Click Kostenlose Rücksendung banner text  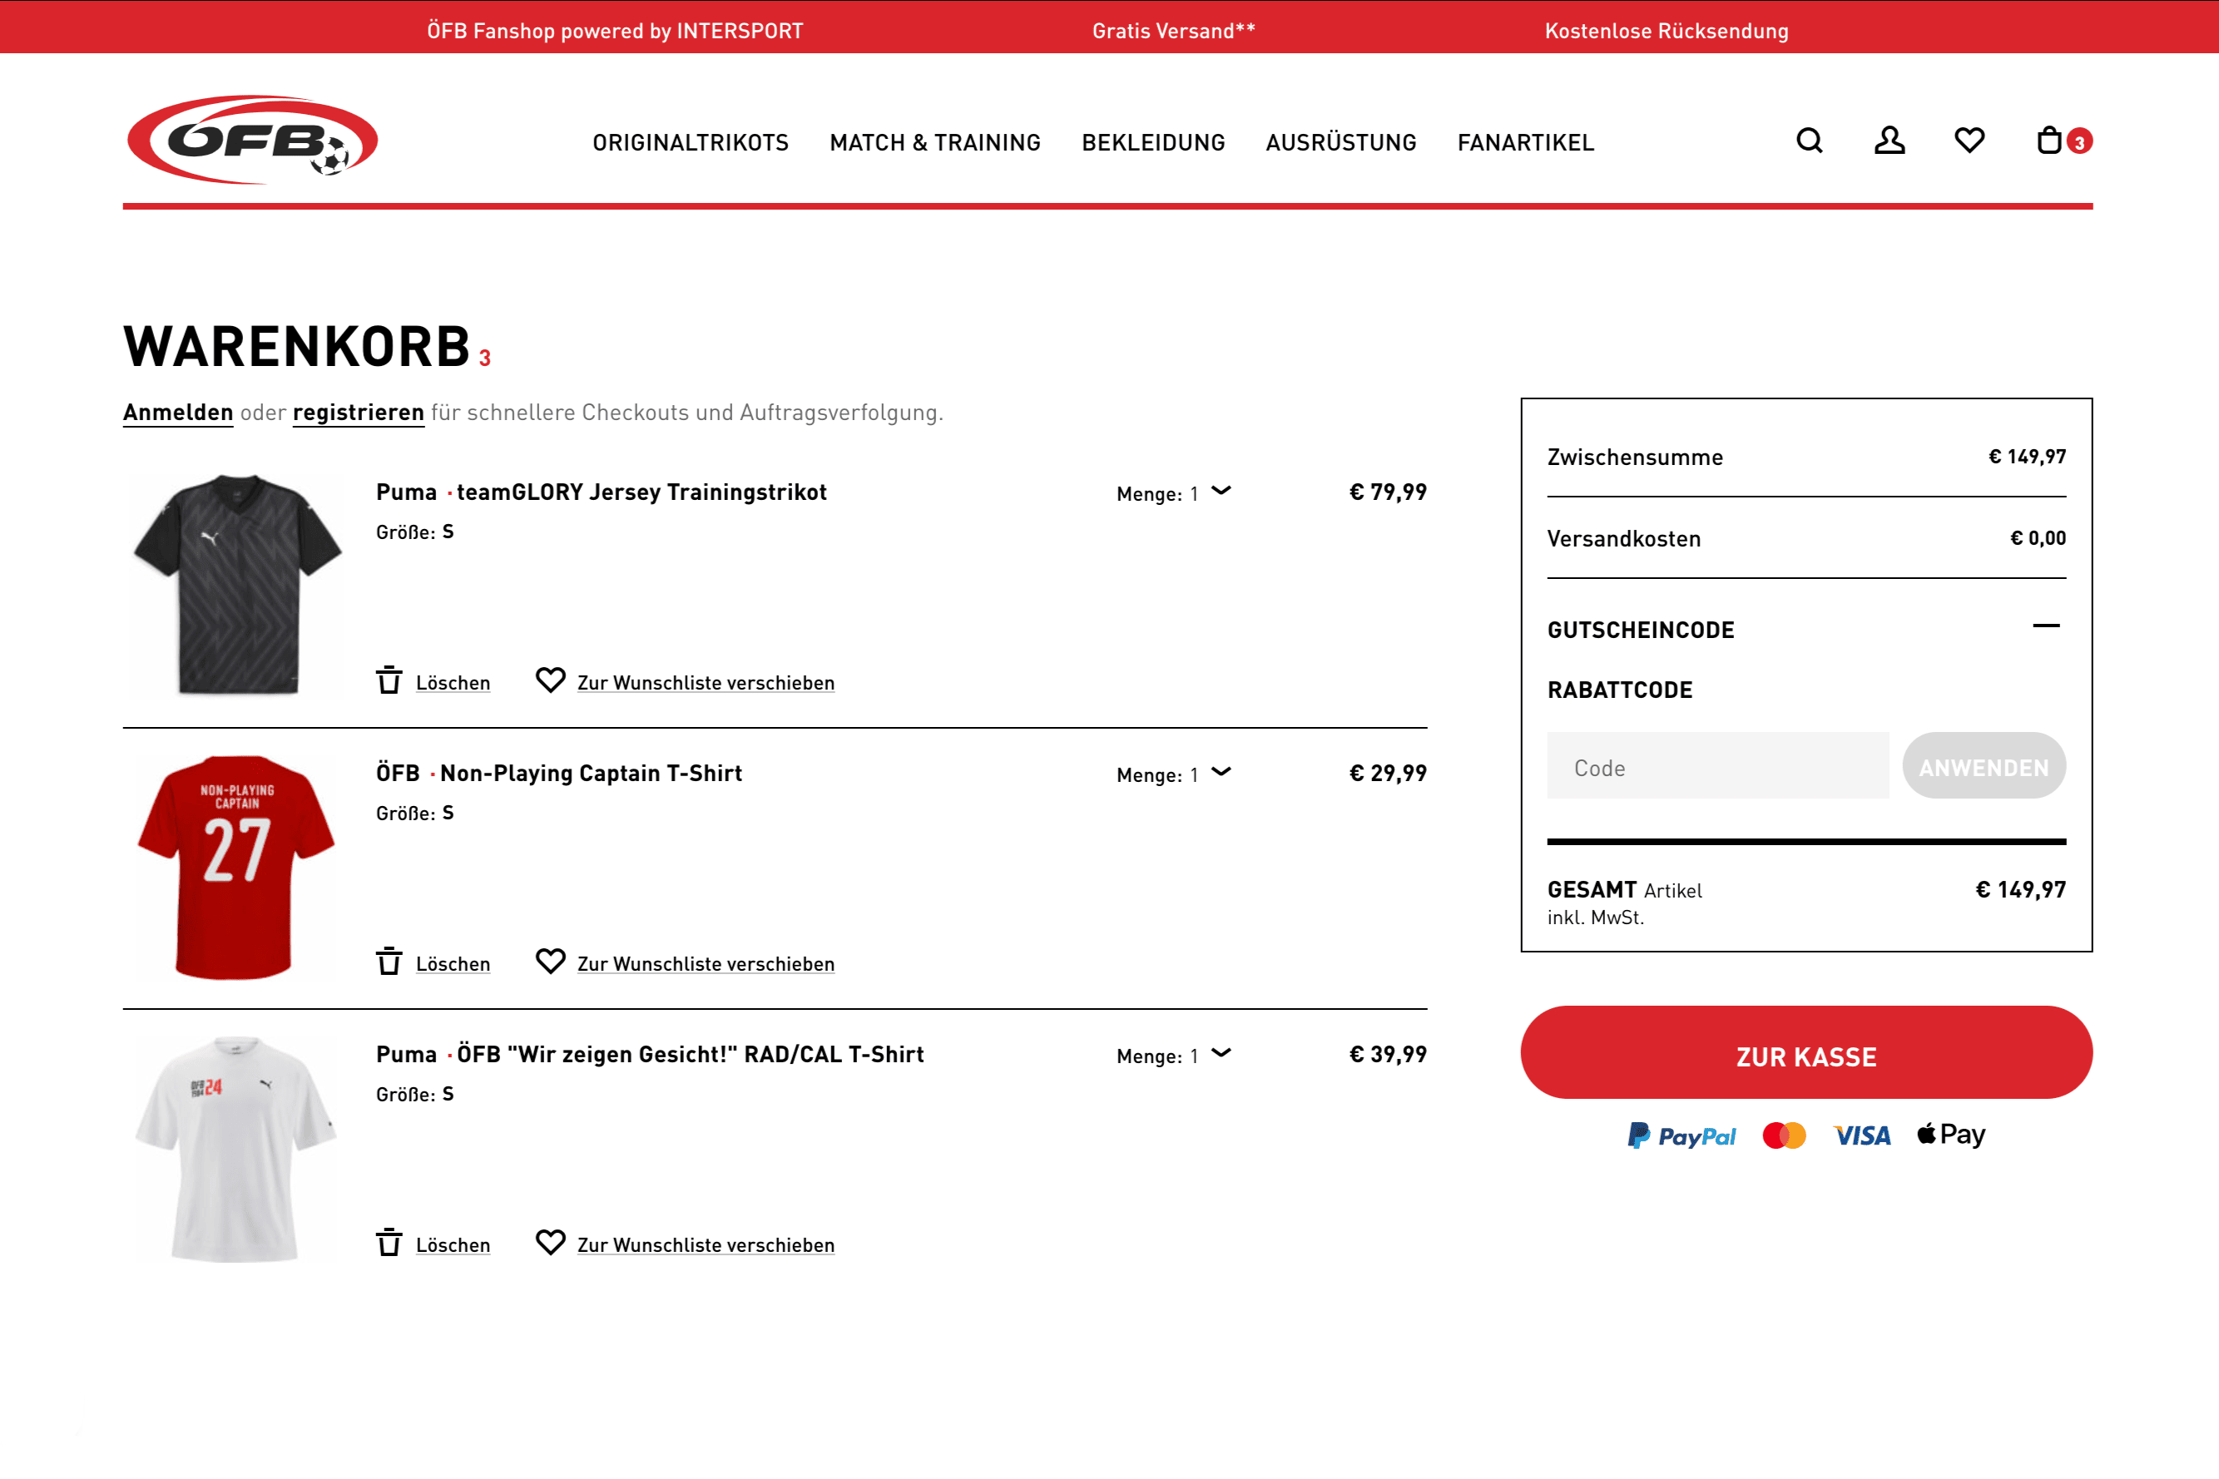coord(1667,30)
